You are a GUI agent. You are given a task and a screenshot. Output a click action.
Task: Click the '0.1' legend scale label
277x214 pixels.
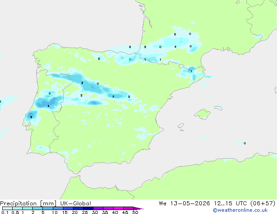pos(5,212)
